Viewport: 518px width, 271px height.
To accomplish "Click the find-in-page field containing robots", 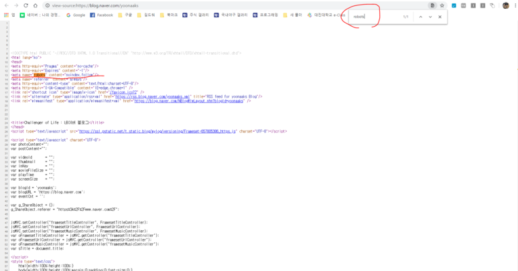I will [375, 17].
